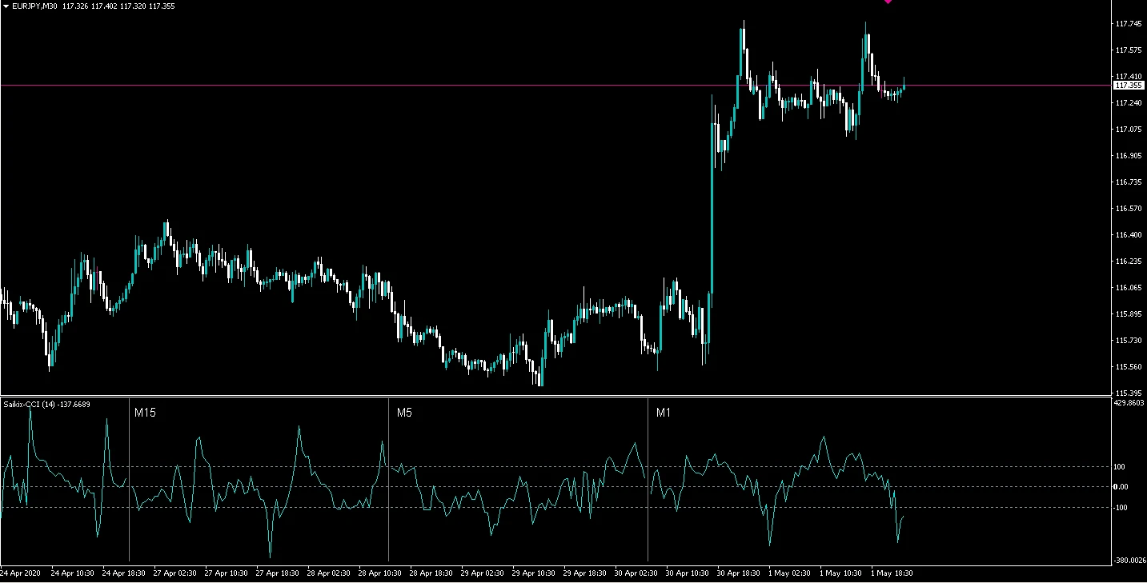1147x583 pixels.
Task: Click the -380.0026 indicator scale minimum
Action: pos(1129,561)
